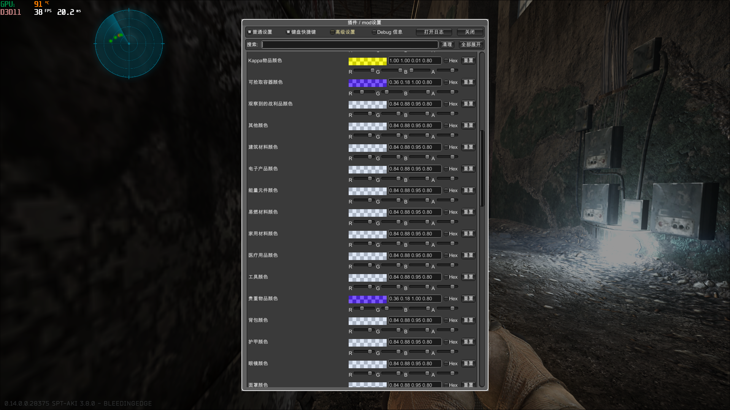Enable Hex for 医疗用品颜色

[x=451, y=255]
